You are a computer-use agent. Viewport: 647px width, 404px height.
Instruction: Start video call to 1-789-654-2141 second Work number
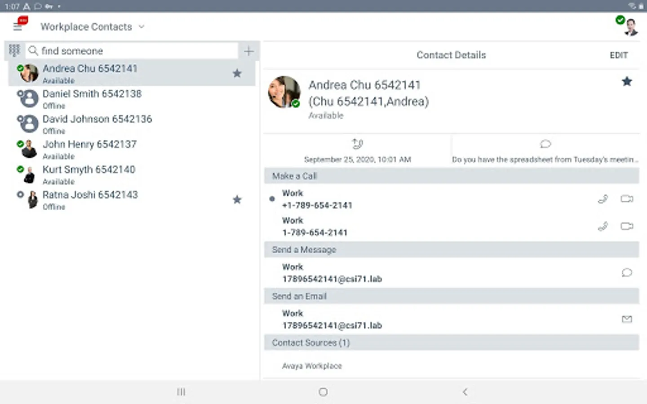click(x=627, y=226)
